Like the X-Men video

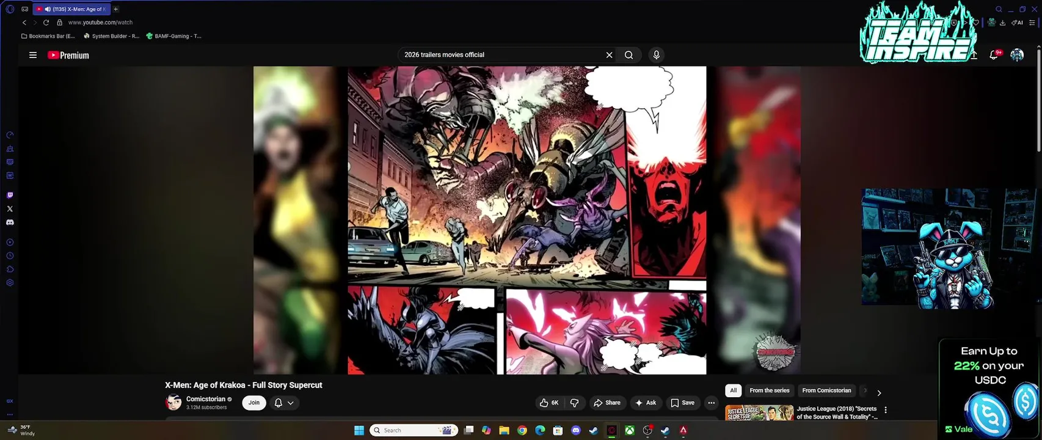click(x=549, y=403)
